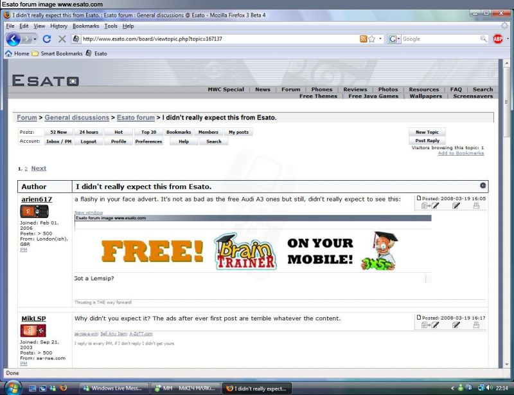Click the FREE Brain Trainer advert image
This screenshot has width=514, height=395.
[253, 251]
